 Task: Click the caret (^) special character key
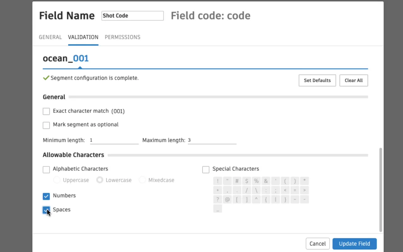coord(256,199)
